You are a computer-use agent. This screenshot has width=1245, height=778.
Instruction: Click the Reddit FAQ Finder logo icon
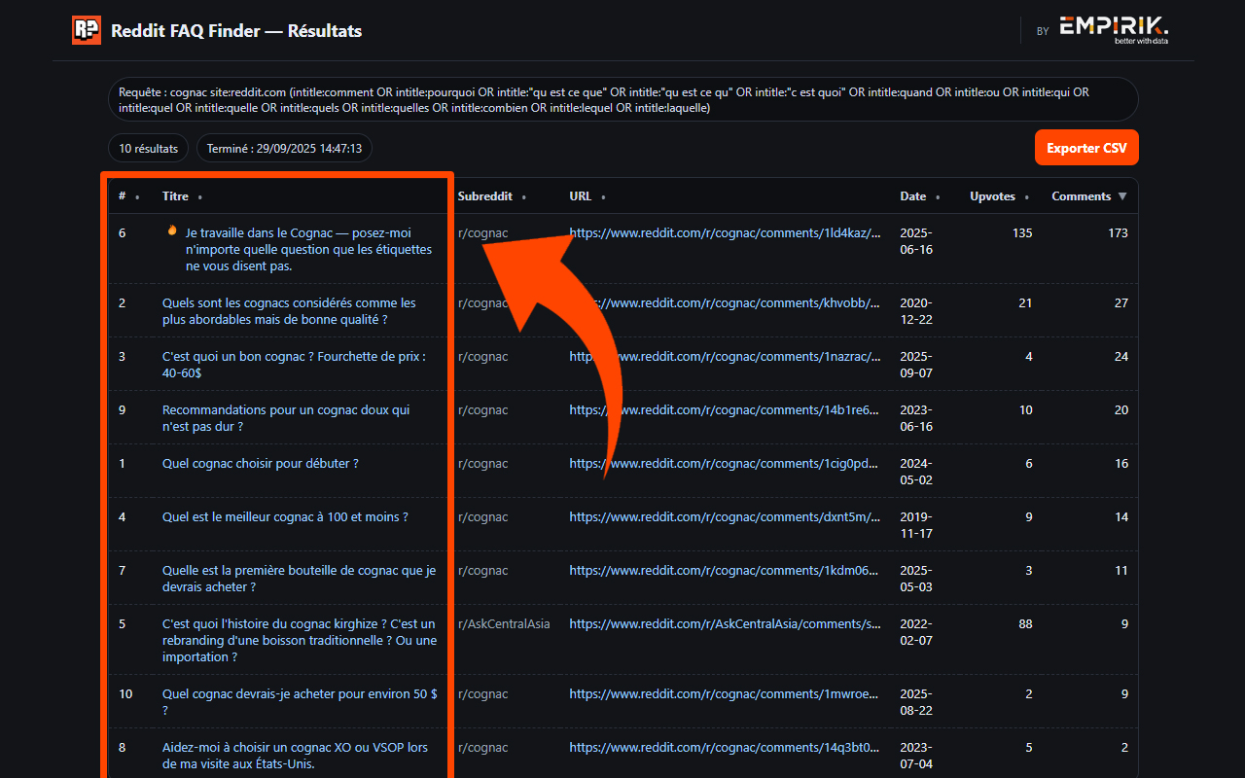tap(87, 30)
